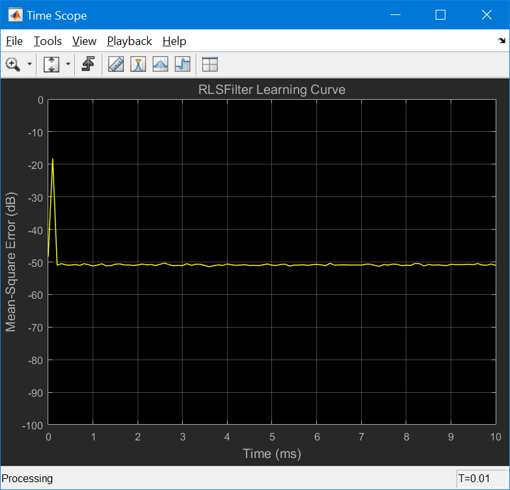Image resolution: width=510 pixels, height=490 pixels.
Task: Open the Playback menu
Action: (129, 41)
